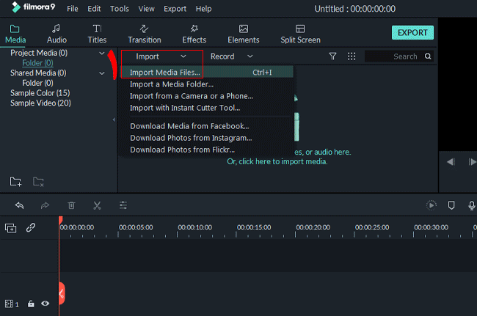Add a new folder in media panel
The height and width of the screenshot is (316, 477).
[15, 181]
